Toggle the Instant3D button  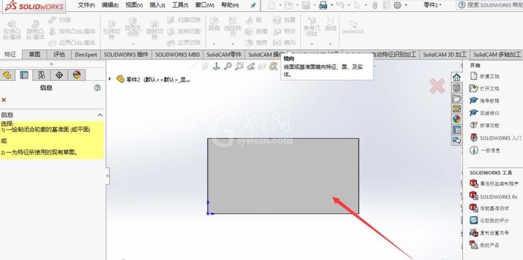pos(353,27)
